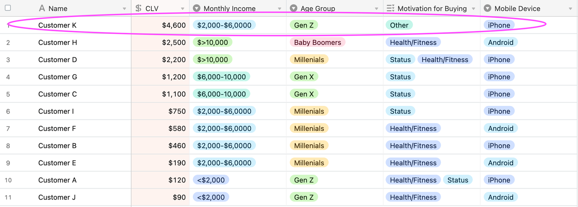Expand the Monthly Income column menu arrow
Viewport: 578px width, 207px height.
[279, 9]
